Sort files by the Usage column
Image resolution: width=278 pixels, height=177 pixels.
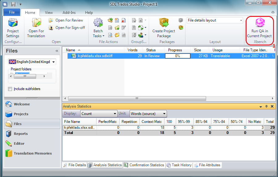pyautogui.click(x=224, y=50)
